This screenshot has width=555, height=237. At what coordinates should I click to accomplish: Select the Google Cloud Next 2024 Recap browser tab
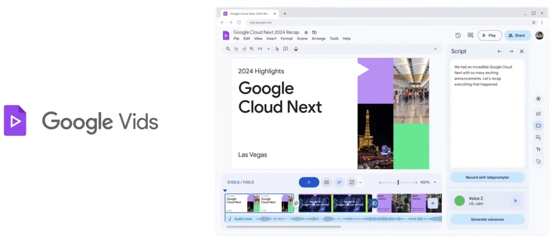tap(249, 14)
